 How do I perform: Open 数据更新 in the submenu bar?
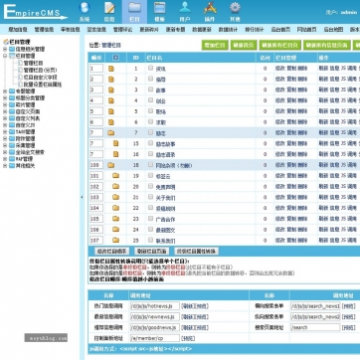202,30
